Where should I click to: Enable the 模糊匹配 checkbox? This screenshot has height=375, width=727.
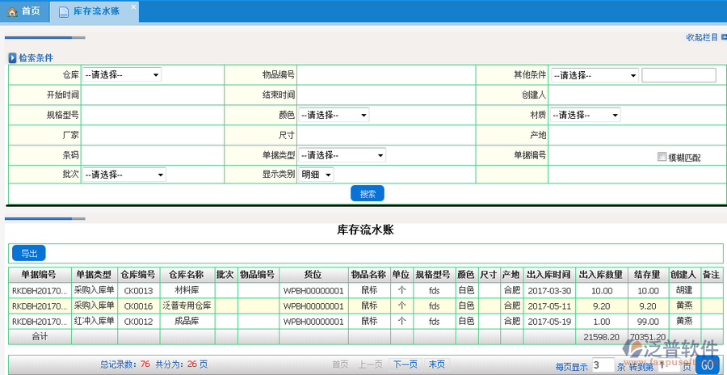tap(662, 157)
